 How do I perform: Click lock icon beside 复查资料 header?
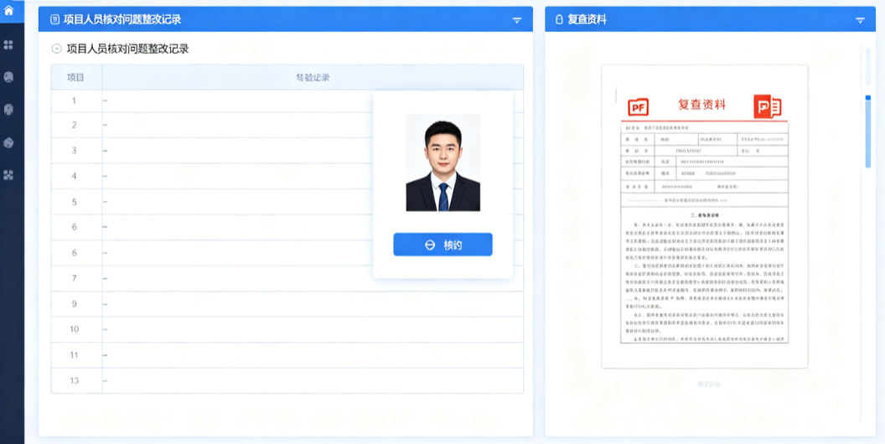[559, 20]
